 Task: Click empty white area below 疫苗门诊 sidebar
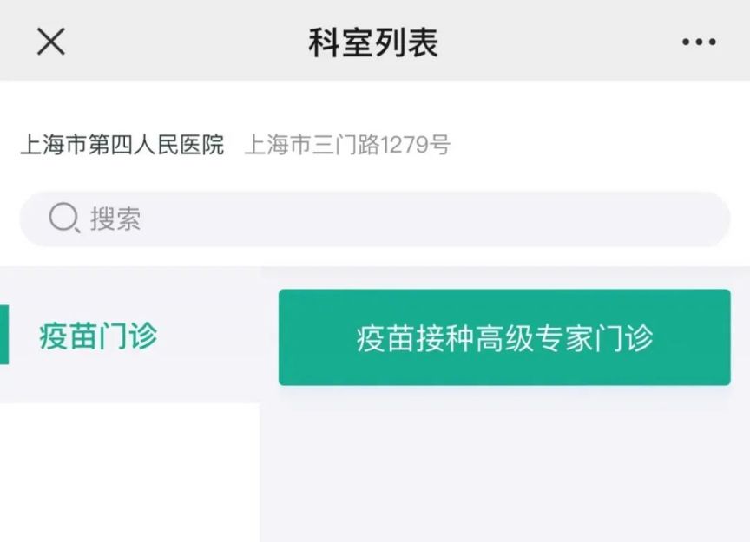tap(129, 473)
